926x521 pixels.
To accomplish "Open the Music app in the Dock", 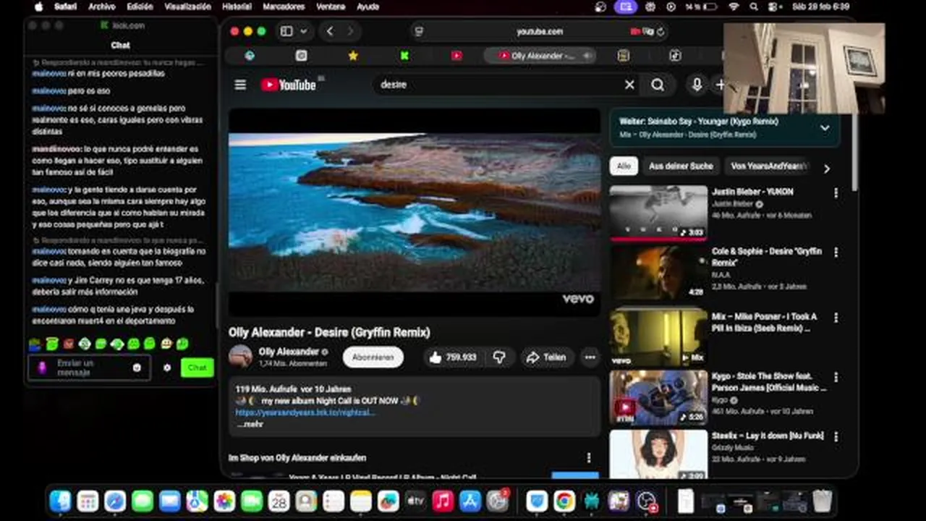I will (443, 501).
